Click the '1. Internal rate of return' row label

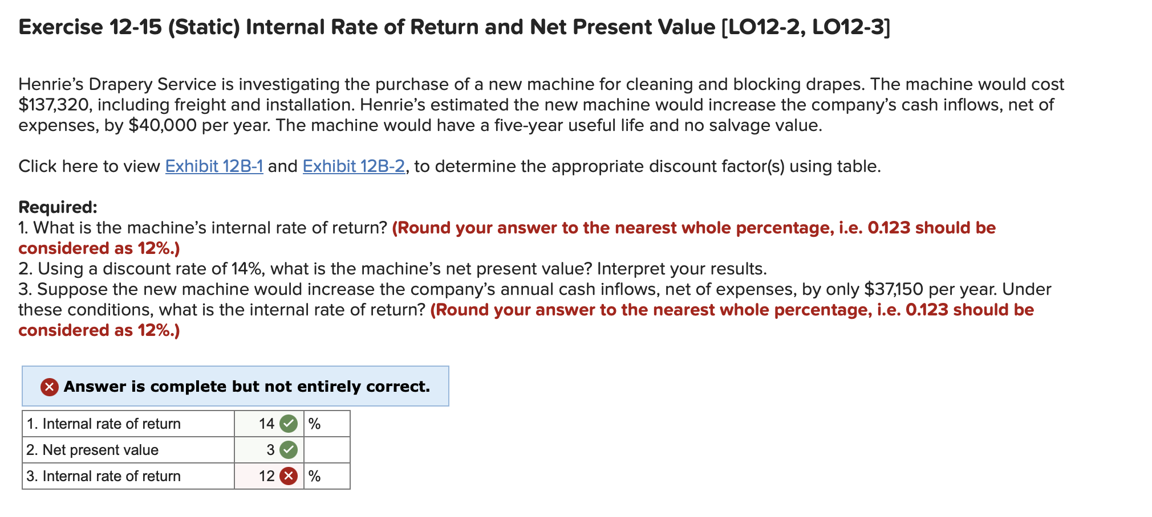pyautogui.click(x=103, y=423)
